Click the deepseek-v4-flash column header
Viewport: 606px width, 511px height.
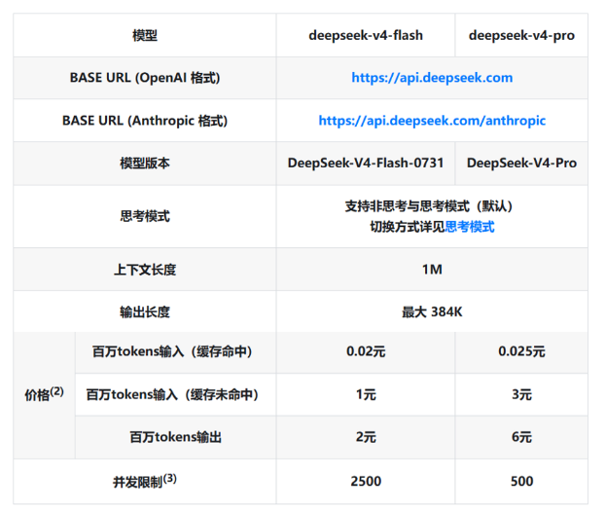(366, 36)
